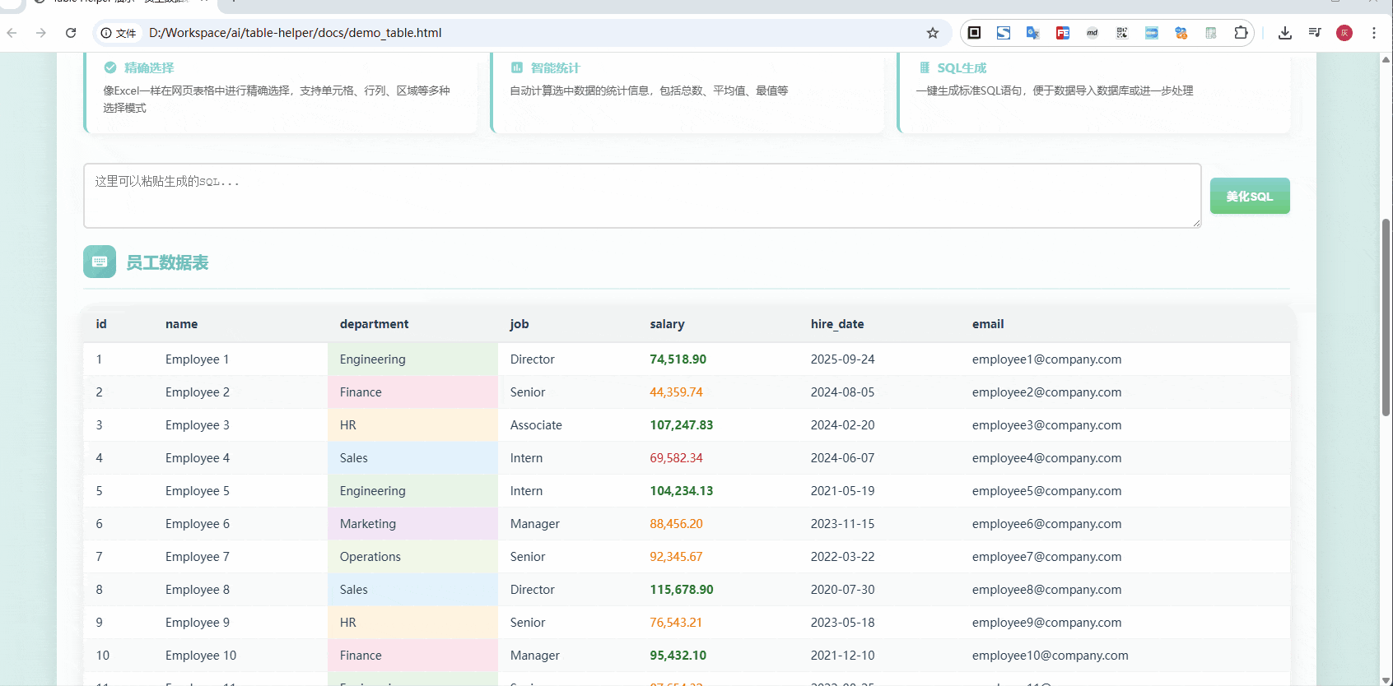The image size is (1393, 686).
Task: Click the table spreadsheet extension icon
Action: tap(1211, 33)
